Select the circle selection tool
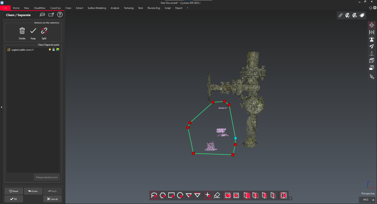The height and width of the screenshot is (204, 377). click(180, 195)
